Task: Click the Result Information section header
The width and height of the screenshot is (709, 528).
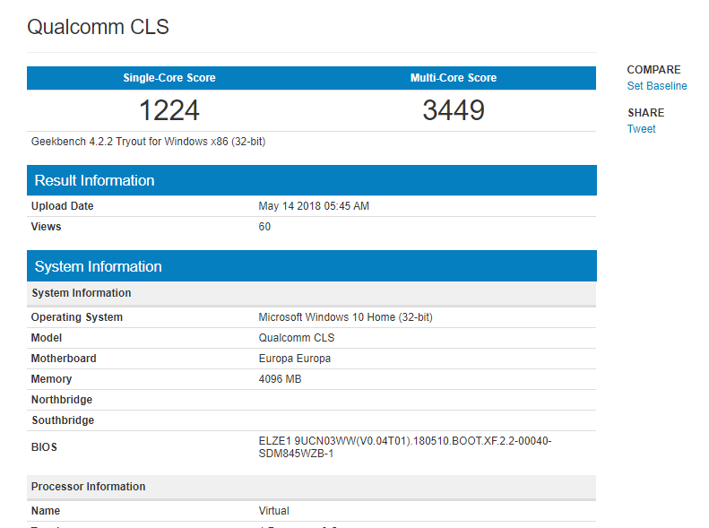Action: point(94,180)
